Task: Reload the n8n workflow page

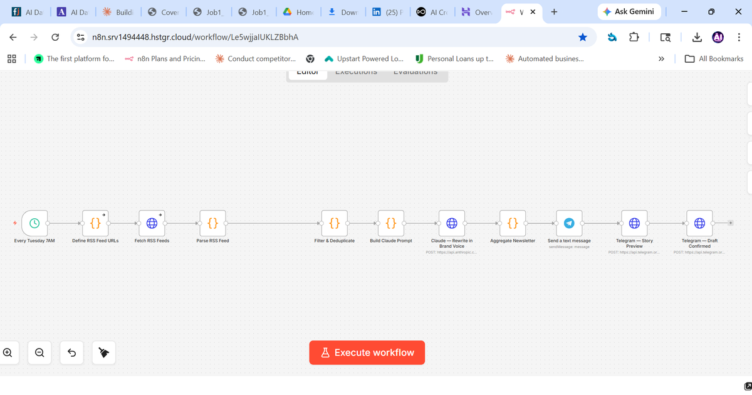Action: click(x=55, y=37)
